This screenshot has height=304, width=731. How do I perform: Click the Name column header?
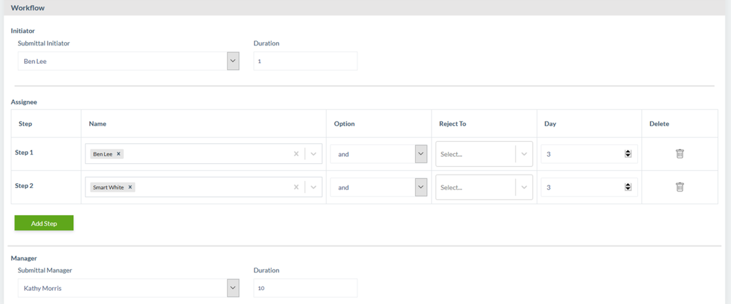click(98, 124)
